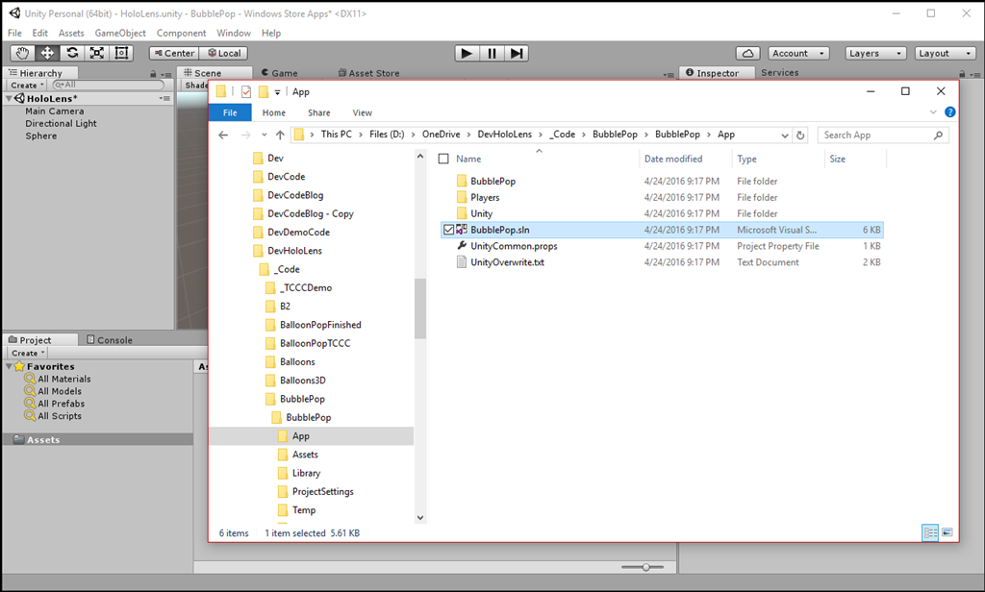Viewport: 985px width, 592px height.
Task: Open the Explorer address path dropdown
Action: click(x=785, y=135)
